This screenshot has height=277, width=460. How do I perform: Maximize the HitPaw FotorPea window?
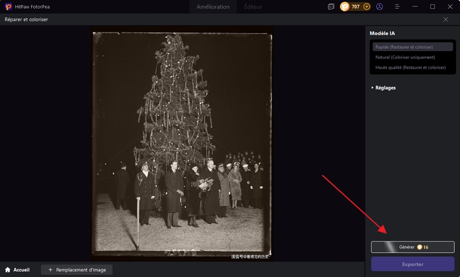pos(432,6)
